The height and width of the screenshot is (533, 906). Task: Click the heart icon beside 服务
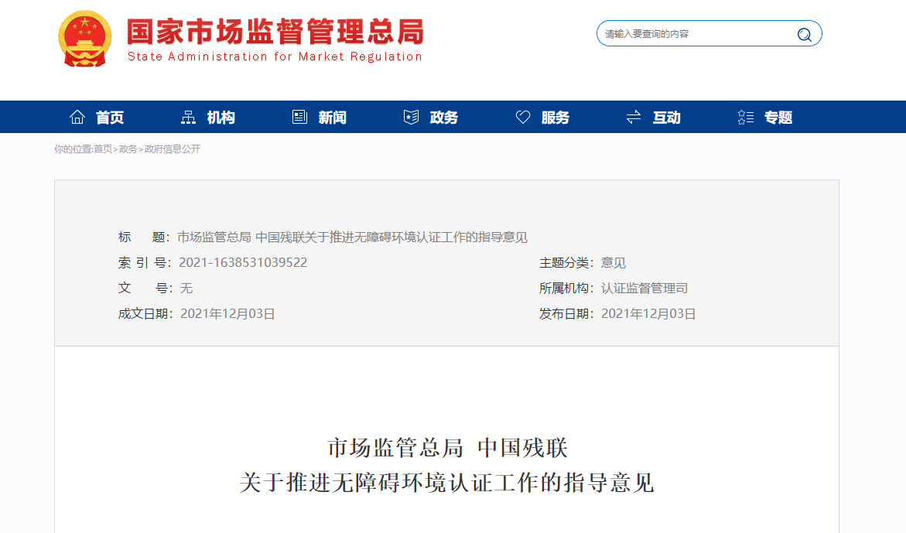point(523,118)
